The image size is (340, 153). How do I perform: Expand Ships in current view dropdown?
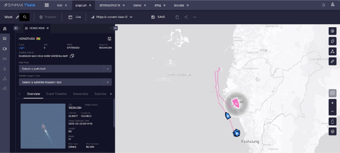112,17
